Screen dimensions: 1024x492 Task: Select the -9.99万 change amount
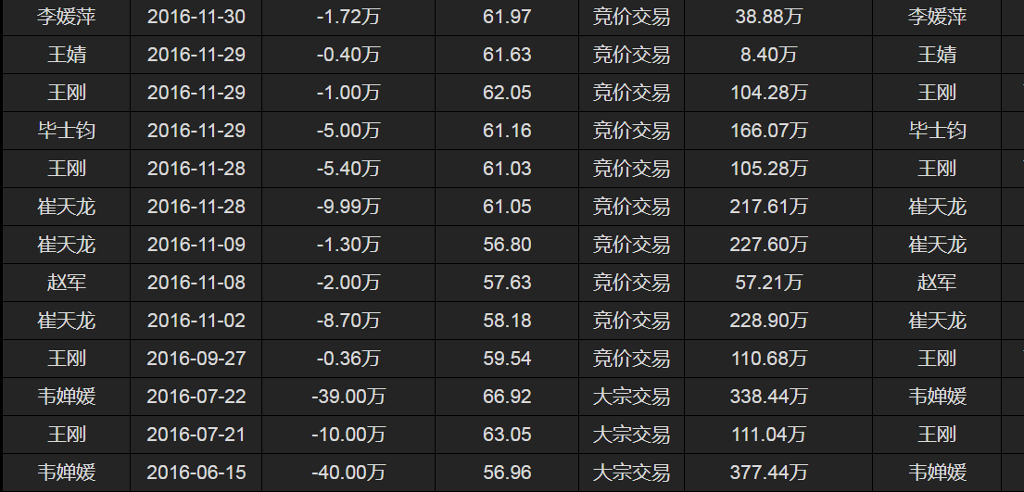pos(348,207)
